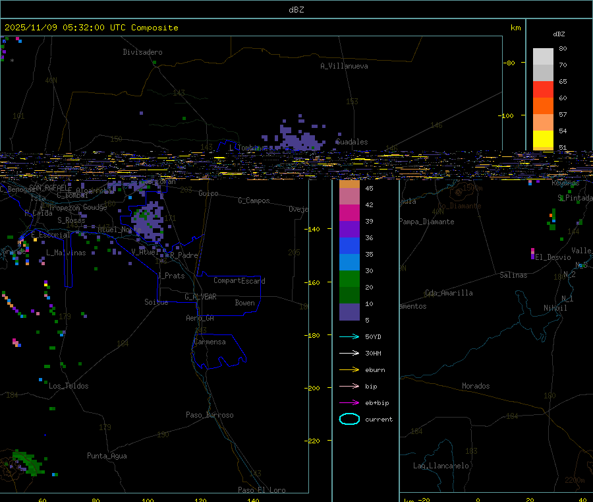Click the UTC Composite timestamp text
The height and width of the screenshot is (502, 593).
pos(92,28)
